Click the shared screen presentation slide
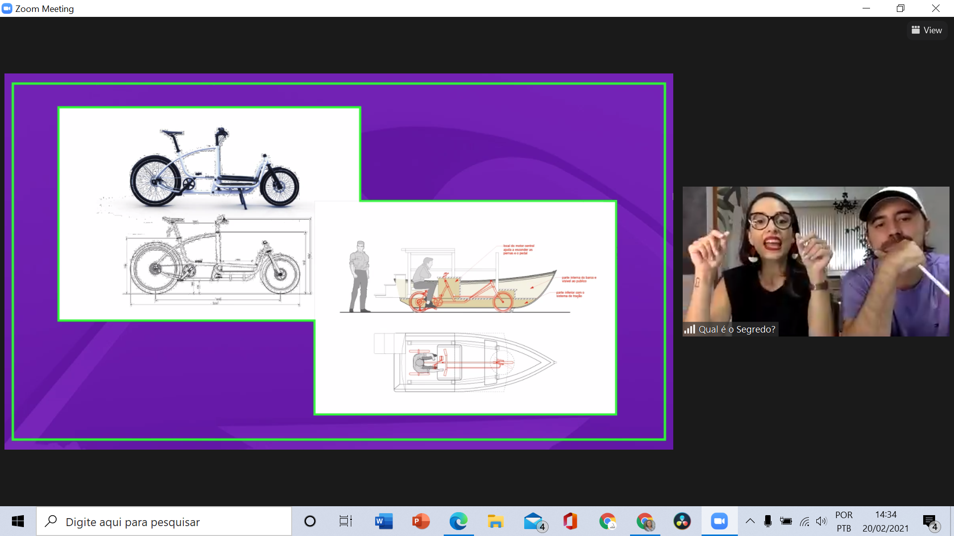954x536 pixels. pyautogui.click(x=338, y=262)
